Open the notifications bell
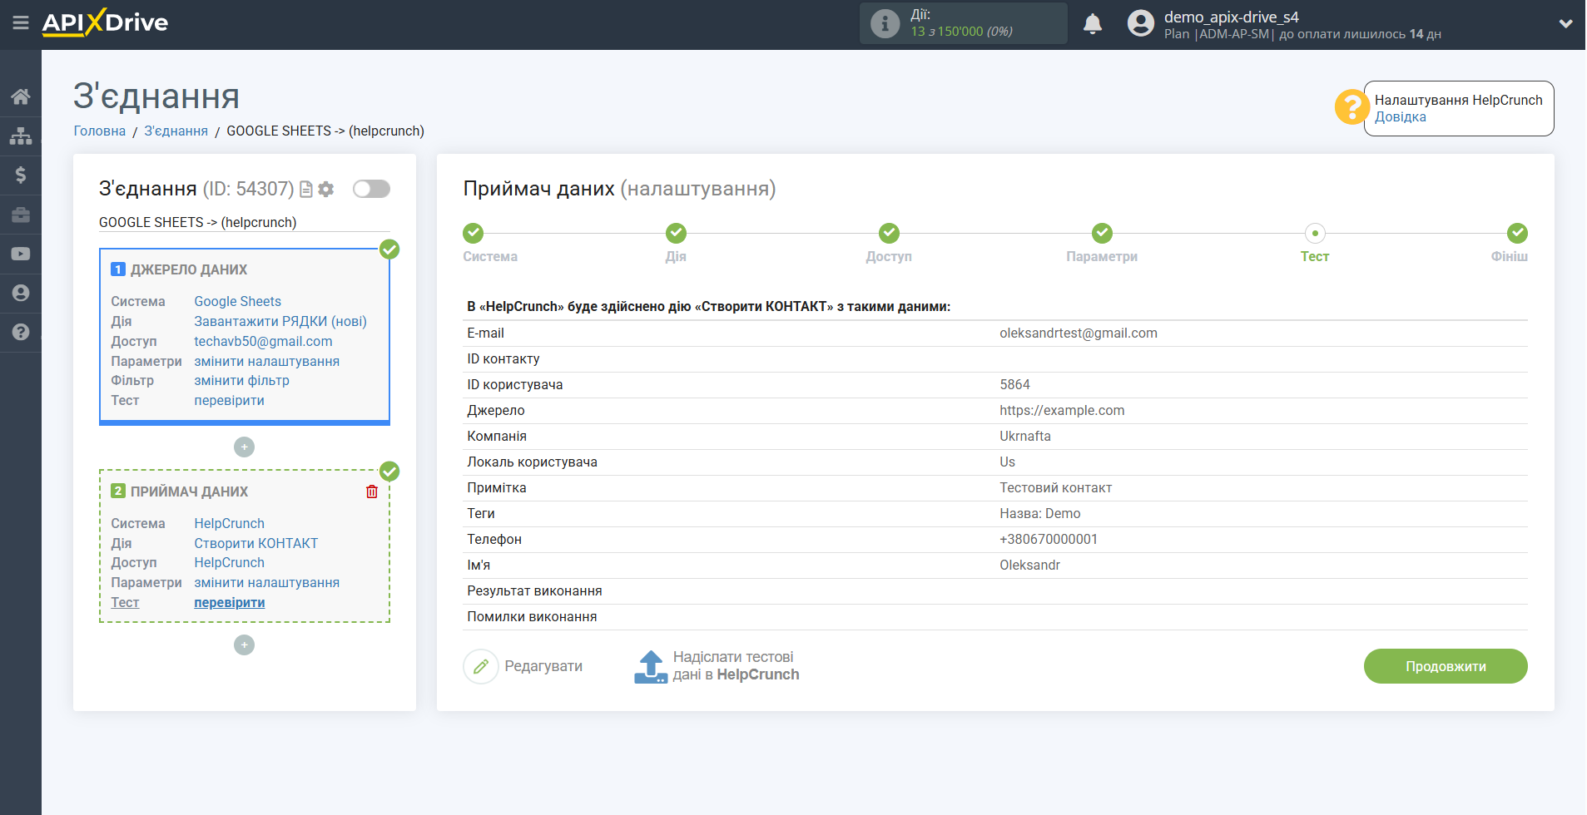 tap(1093, 23)
